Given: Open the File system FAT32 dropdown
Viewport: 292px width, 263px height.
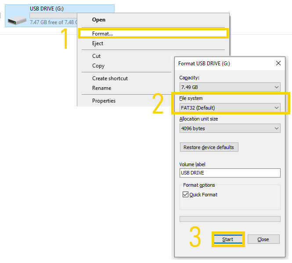Looking at the screenshot, I should (x=230, y=107).
